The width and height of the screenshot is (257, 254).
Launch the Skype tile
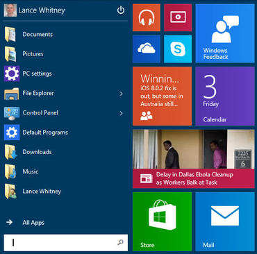(178, 49)
